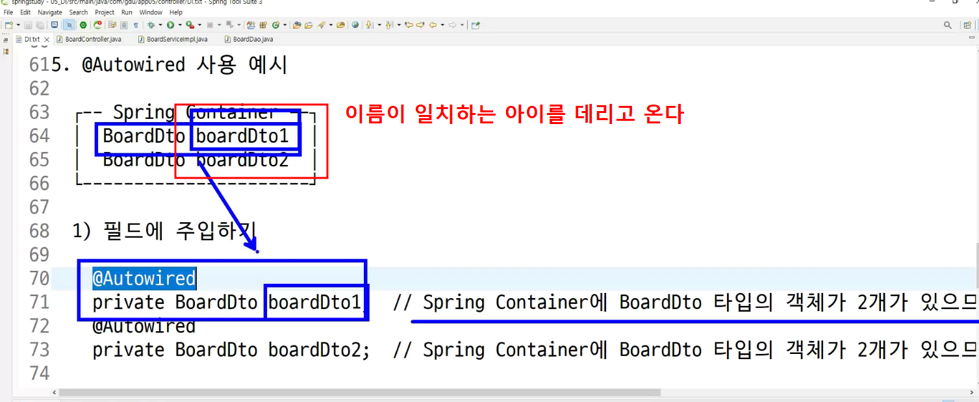Click the Open Task folder icon

309,25
